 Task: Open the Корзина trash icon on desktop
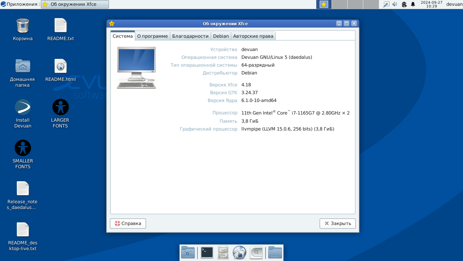pos(23,29)
